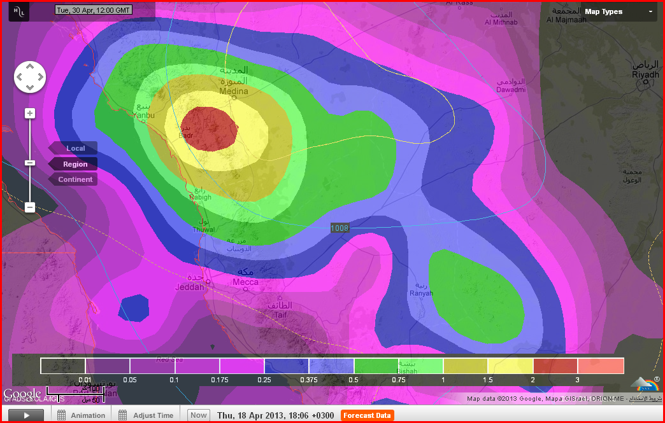The width and height of the screenshot is (665, 423).
Task: Click the play animation button
Action: pos(26,415)
